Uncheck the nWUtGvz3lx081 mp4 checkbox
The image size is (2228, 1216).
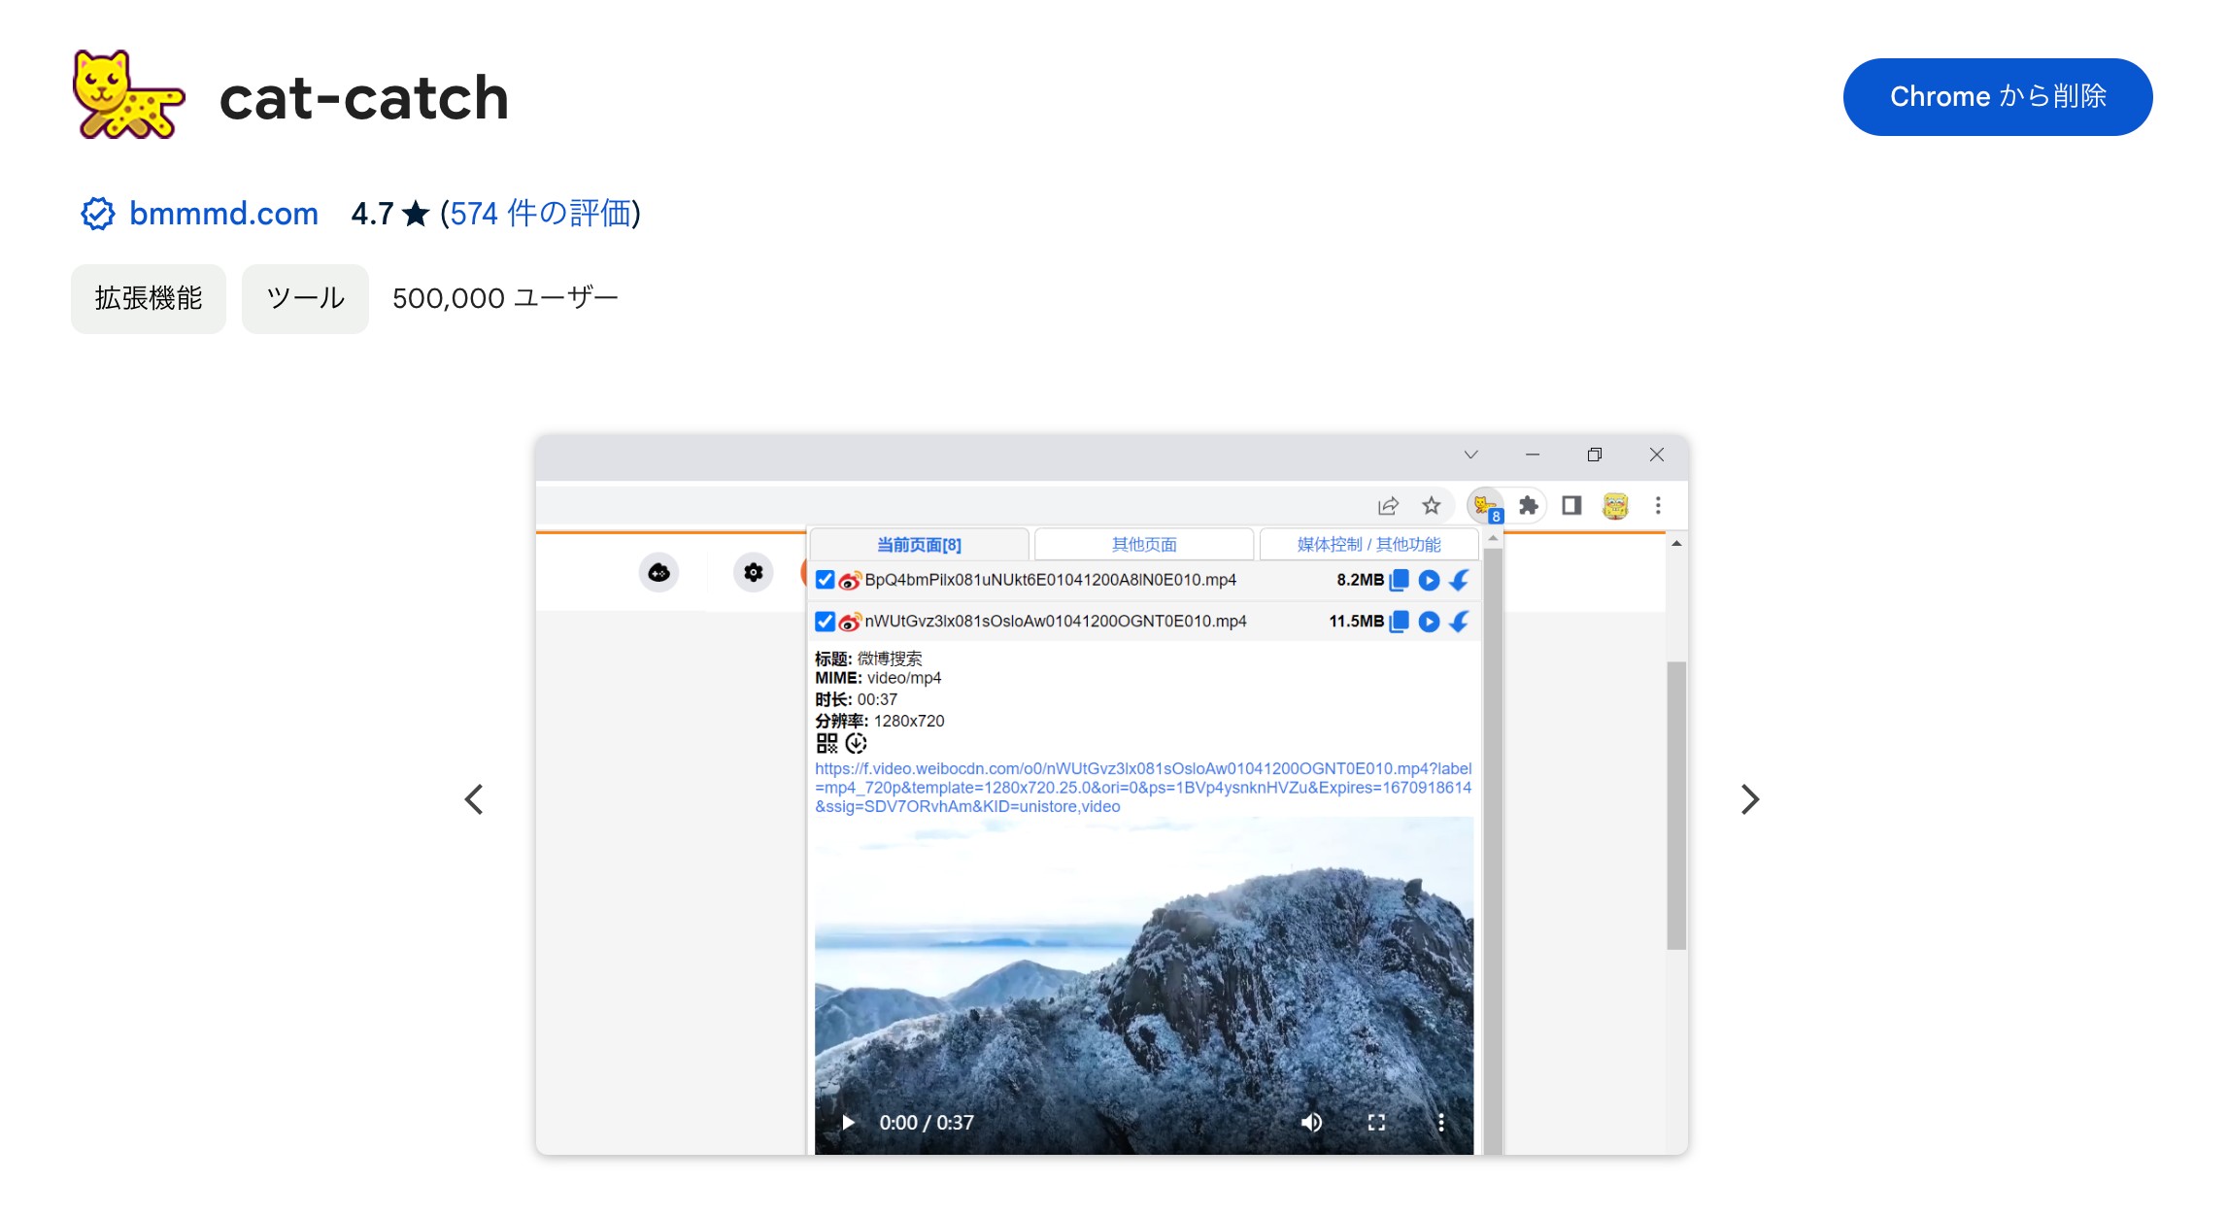pos(825,622)
